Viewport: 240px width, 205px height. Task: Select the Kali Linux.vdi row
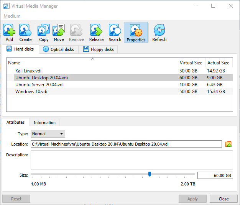click(x=120, y=71)
